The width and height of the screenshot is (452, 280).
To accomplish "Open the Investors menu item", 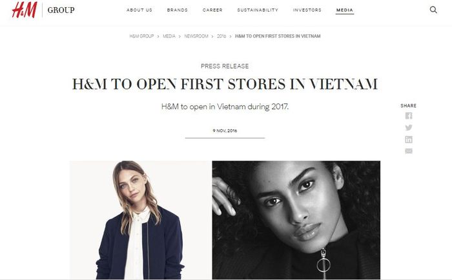I will [307, 10].
